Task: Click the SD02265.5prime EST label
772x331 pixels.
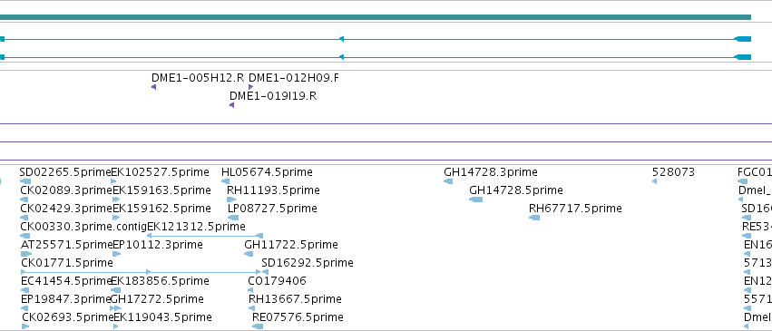Action: pos(66,172)
